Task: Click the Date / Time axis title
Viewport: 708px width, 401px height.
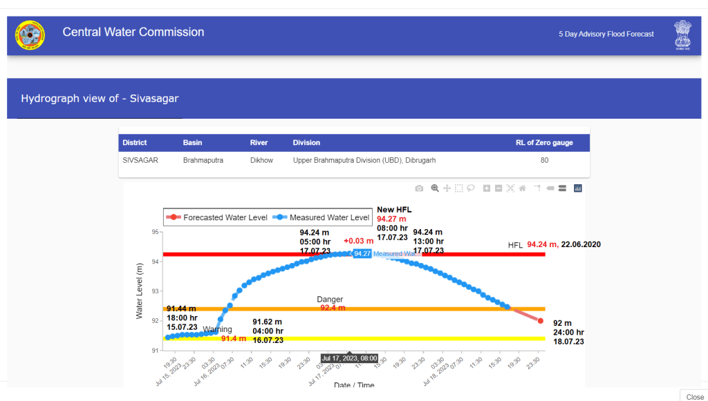Action: (354, 384)
